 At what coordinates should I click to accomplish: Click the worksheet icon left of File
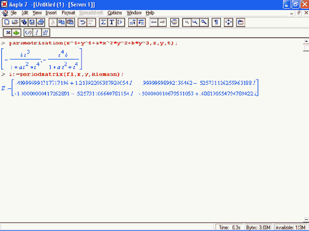tap(5, 13)
